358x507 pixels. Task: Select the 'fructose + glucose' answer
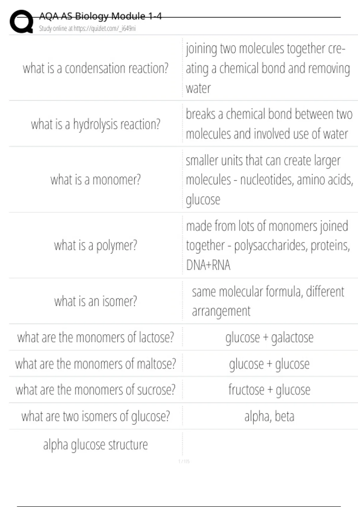pos(269,390)
